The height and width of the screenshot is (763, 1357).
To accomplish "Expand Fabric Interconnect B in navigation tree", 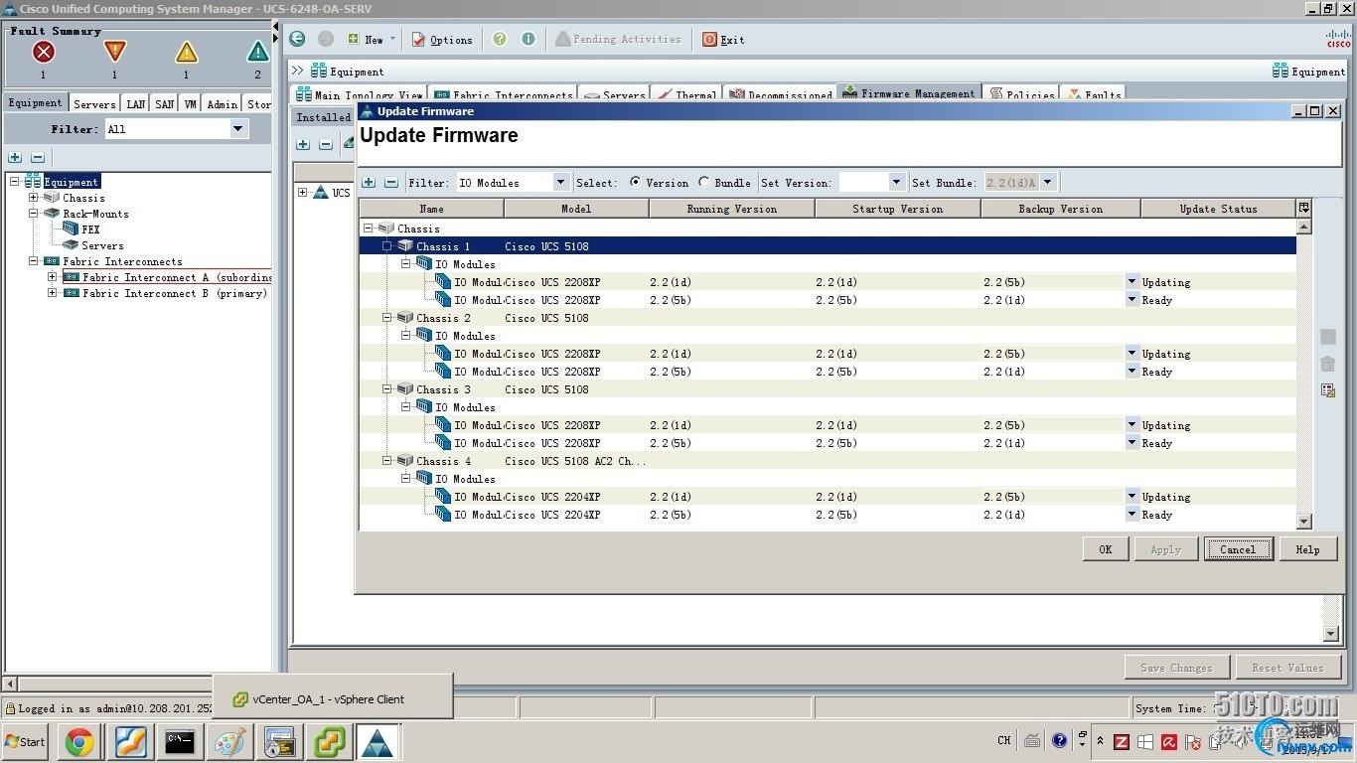I will (53, 293).
